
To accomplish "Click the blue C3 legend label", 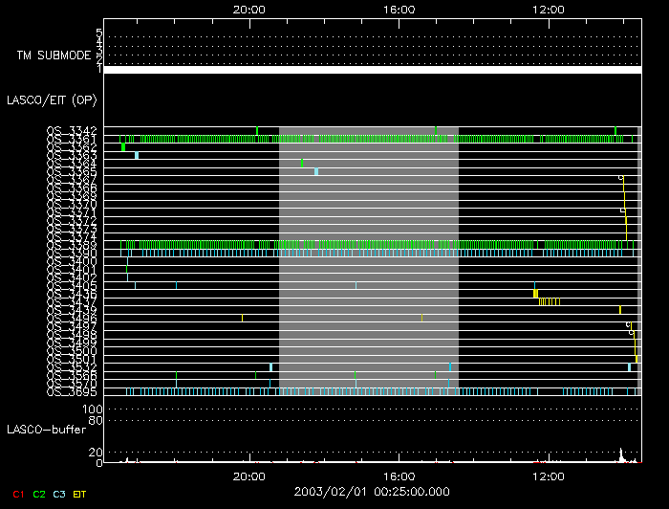I will tap(60, 493).
